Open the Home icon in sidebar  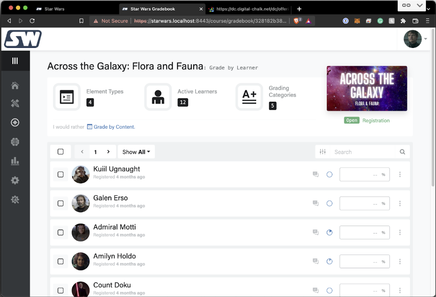15,85
